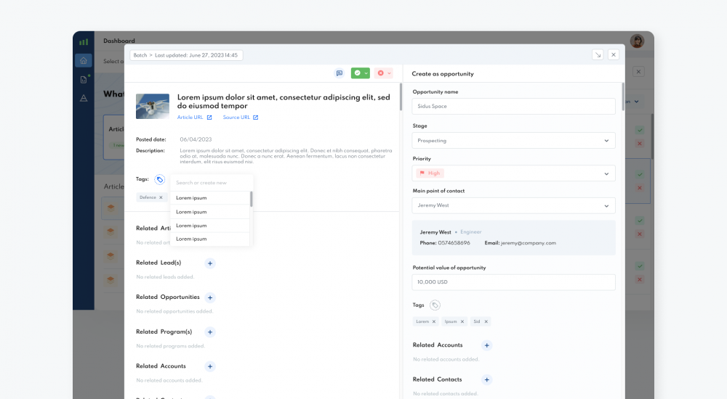The width and height of the screenshot is (727, 399).
Task: Click the opportunity Tags label icon
Action: click(x=435, y=305)
